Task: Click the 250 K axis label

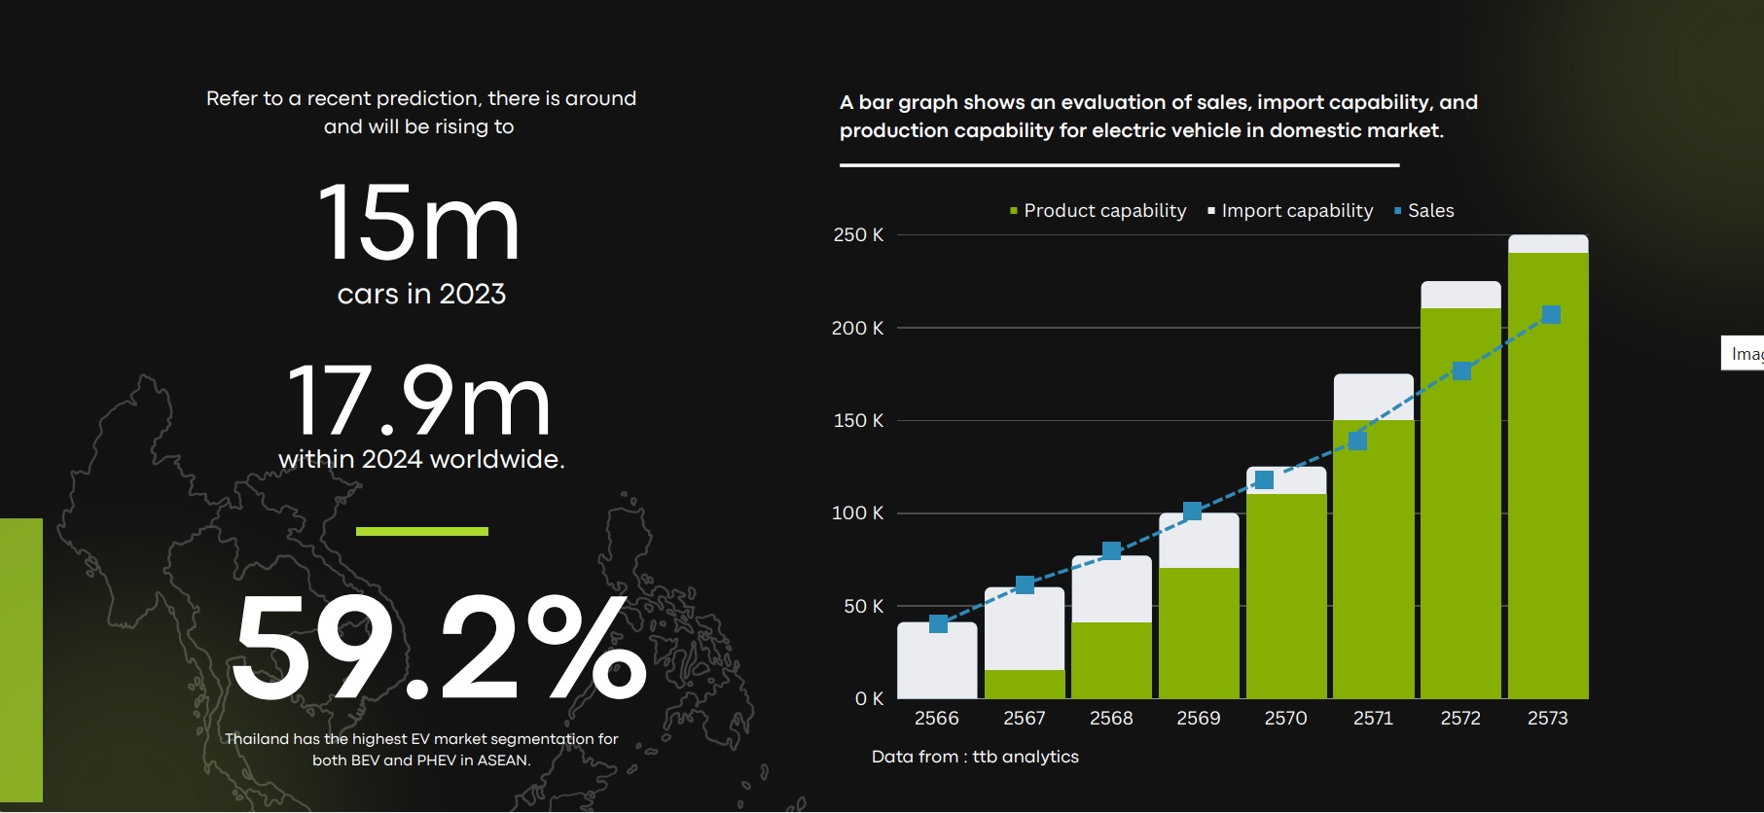Action: click(x=858, y=234)
